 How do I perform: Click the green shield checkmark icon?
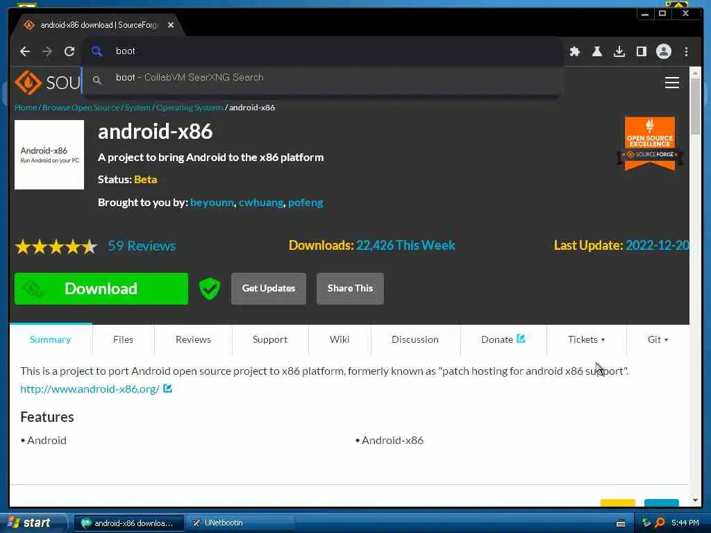pos(210,289)
